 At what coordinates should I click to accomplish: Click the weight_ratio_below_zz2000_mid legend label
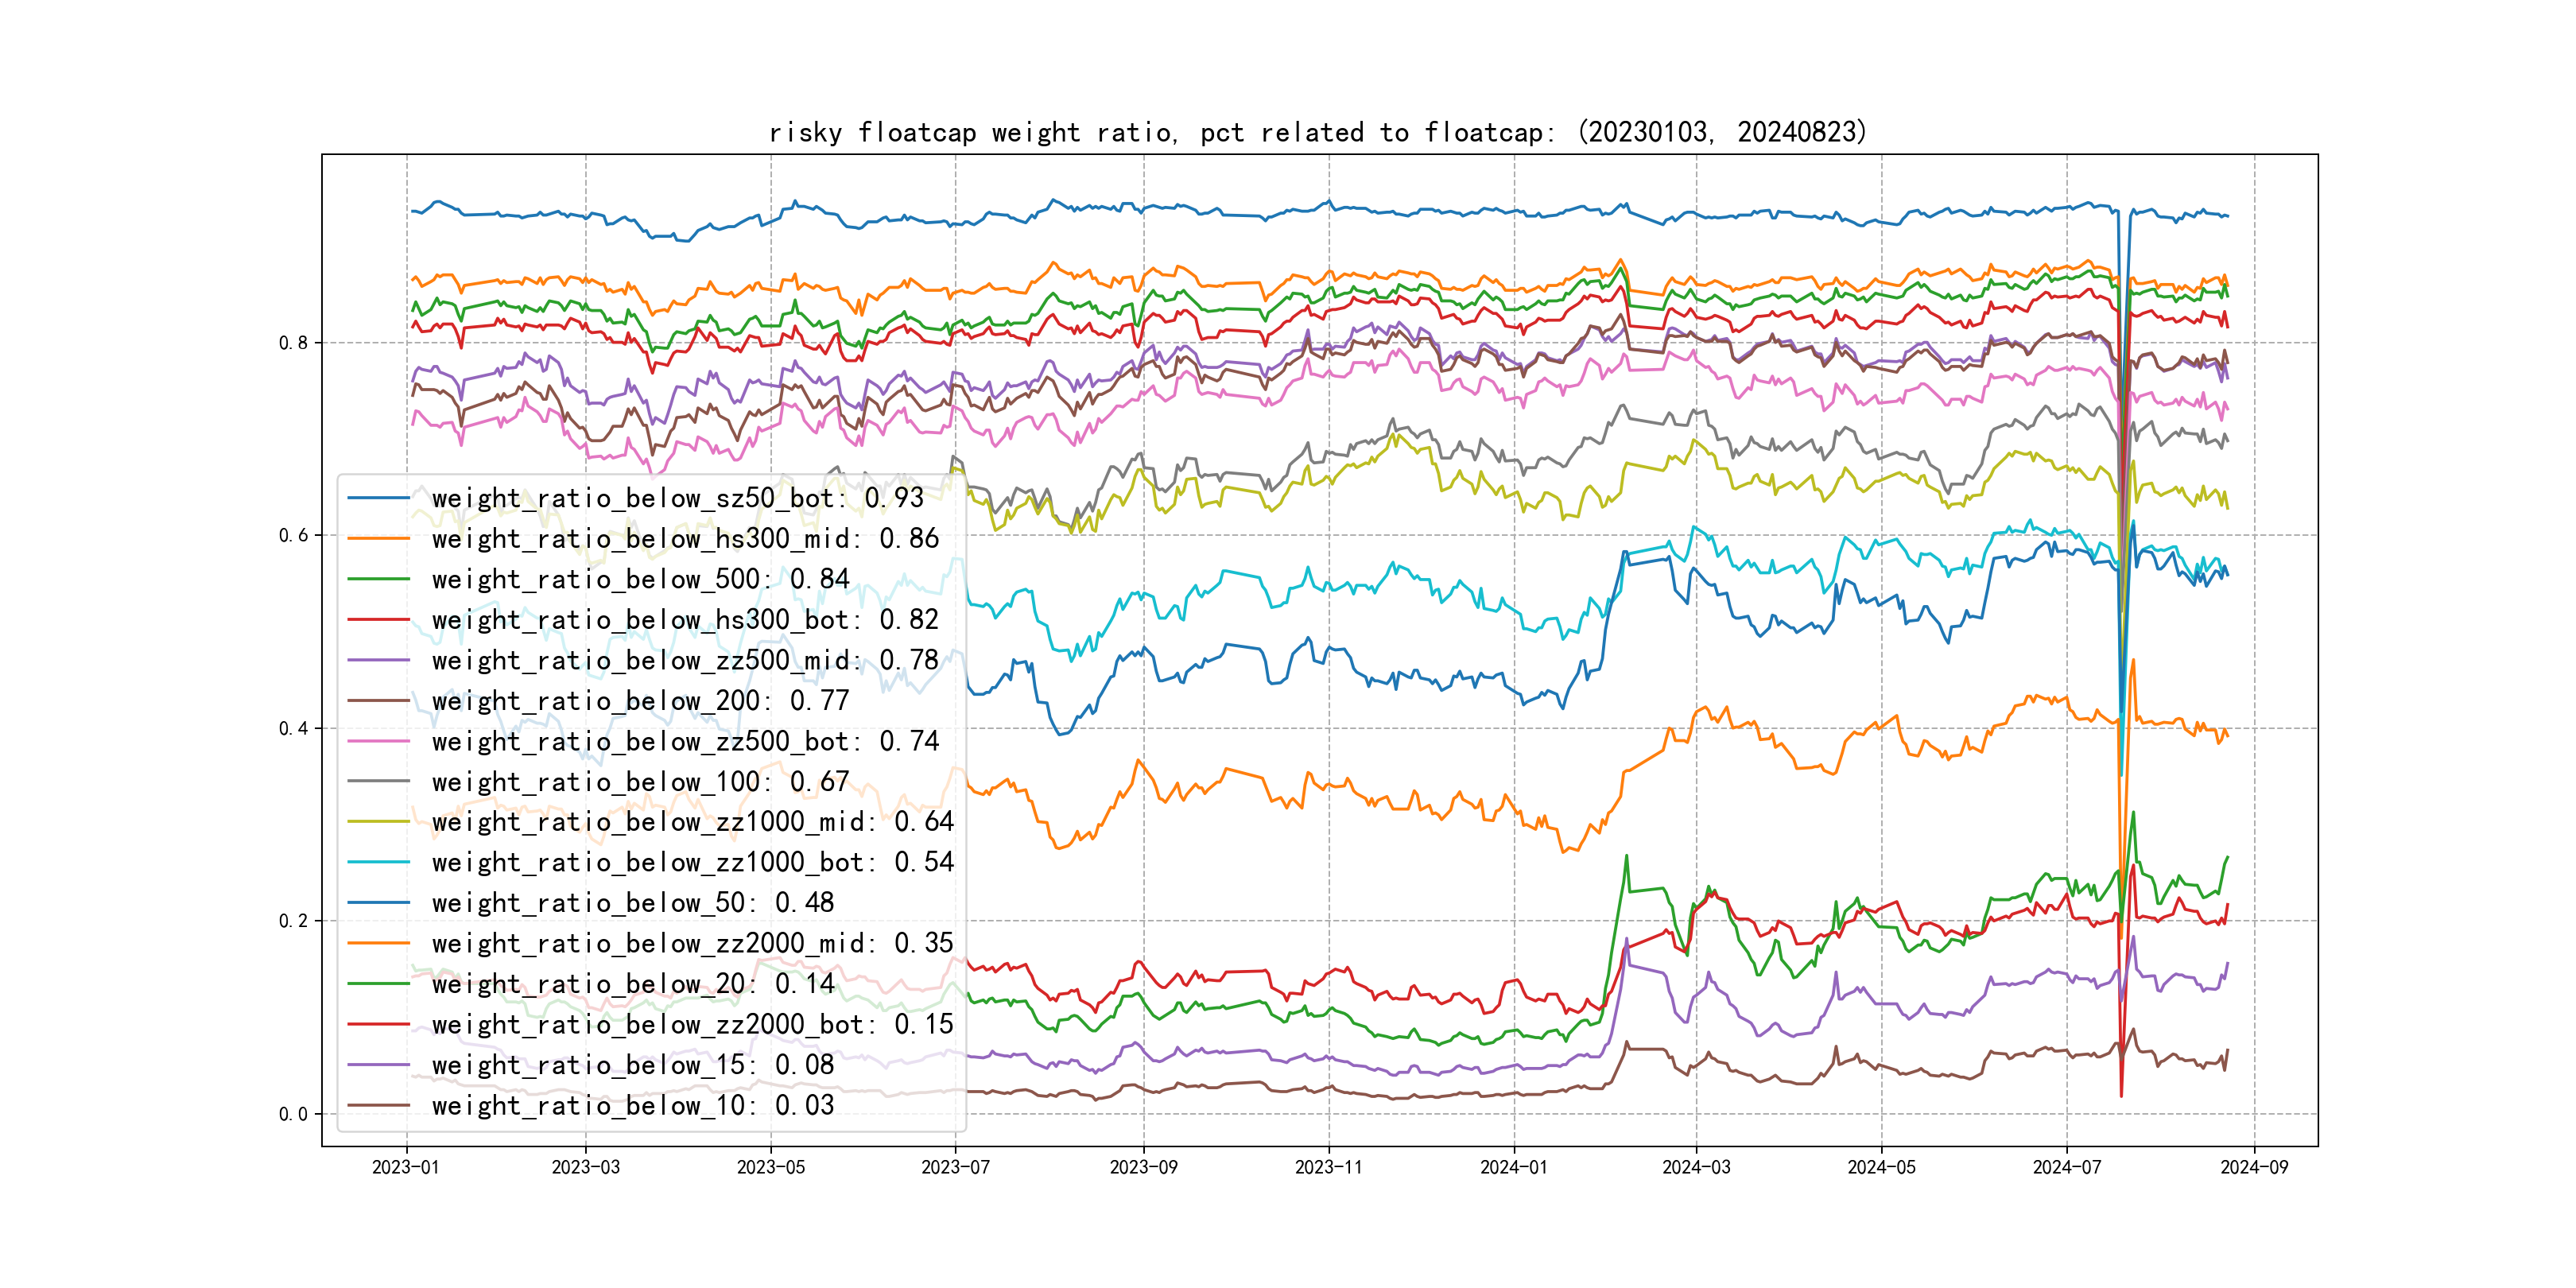[x=692, y=943]
